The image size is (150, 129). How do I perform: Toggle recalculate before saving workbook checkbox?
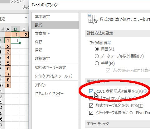(x=108, y=71)
